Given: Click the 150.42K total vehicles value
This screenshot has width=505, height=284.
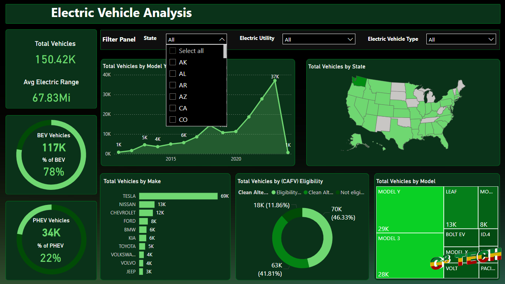Looking at the screenshot, I should click(55, 59).
